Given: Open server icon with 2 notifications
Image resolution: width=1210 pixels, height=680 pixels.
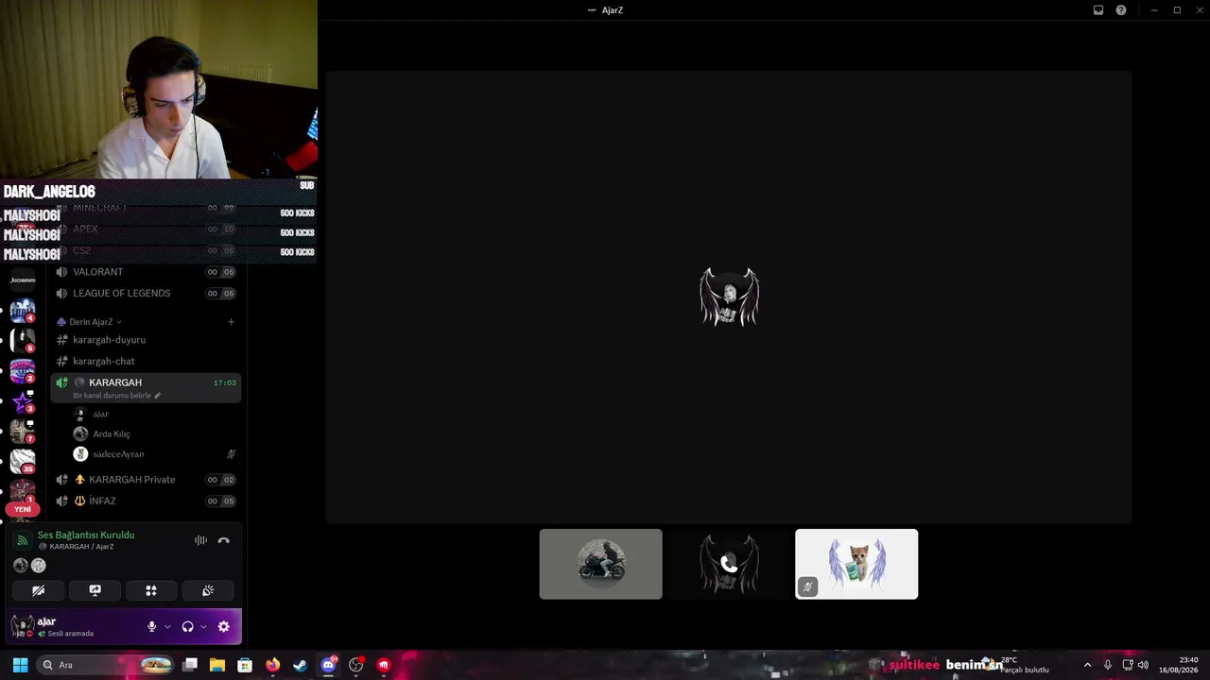Looking at the screenshot, I should (23, 371).
